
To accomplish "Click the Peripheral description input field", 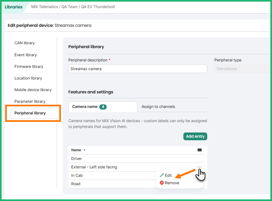I will pyautogui.click(x=138, y=69).
